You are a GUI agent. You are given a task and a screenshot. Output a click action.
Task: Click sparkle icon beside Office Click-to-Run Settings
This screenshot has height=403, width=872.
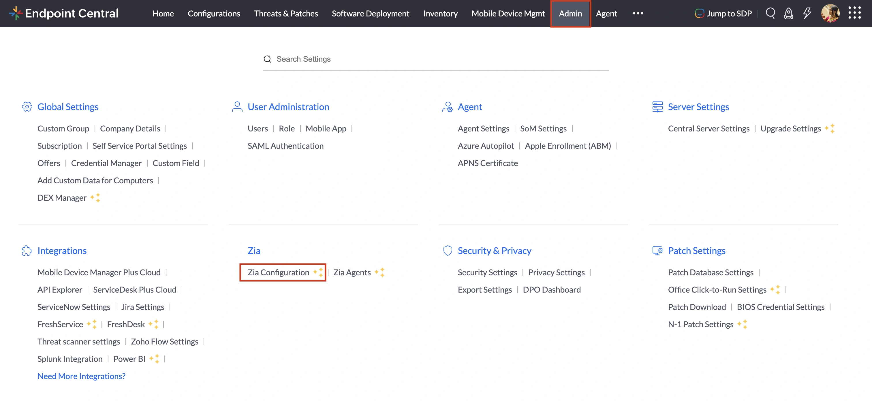click(775, 289)
